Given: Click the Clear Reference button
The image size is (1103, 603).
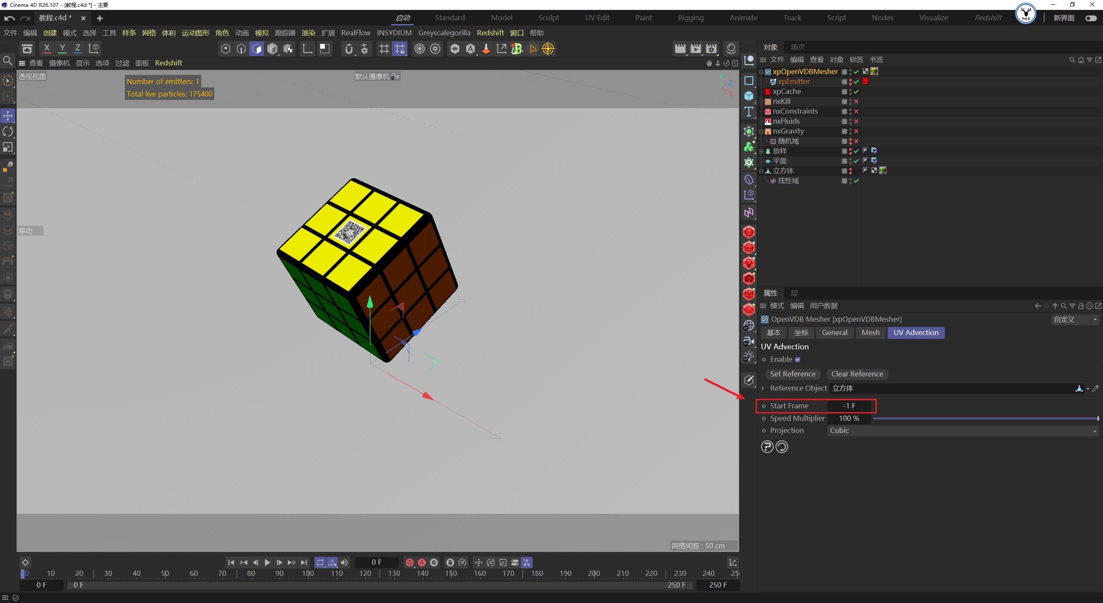Looking at the screenshot, I should (857, 374).
